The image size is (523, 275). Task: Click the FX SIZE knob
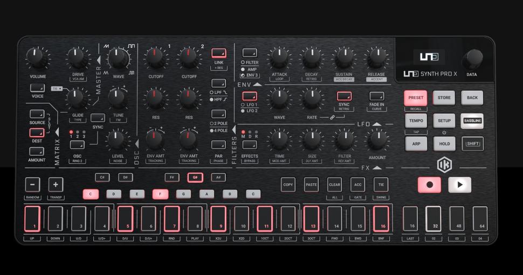[312, 140]
